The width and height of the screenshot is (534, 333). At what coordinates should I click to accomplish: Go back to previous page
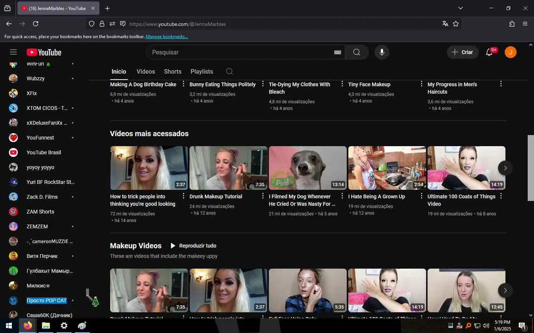9,24
